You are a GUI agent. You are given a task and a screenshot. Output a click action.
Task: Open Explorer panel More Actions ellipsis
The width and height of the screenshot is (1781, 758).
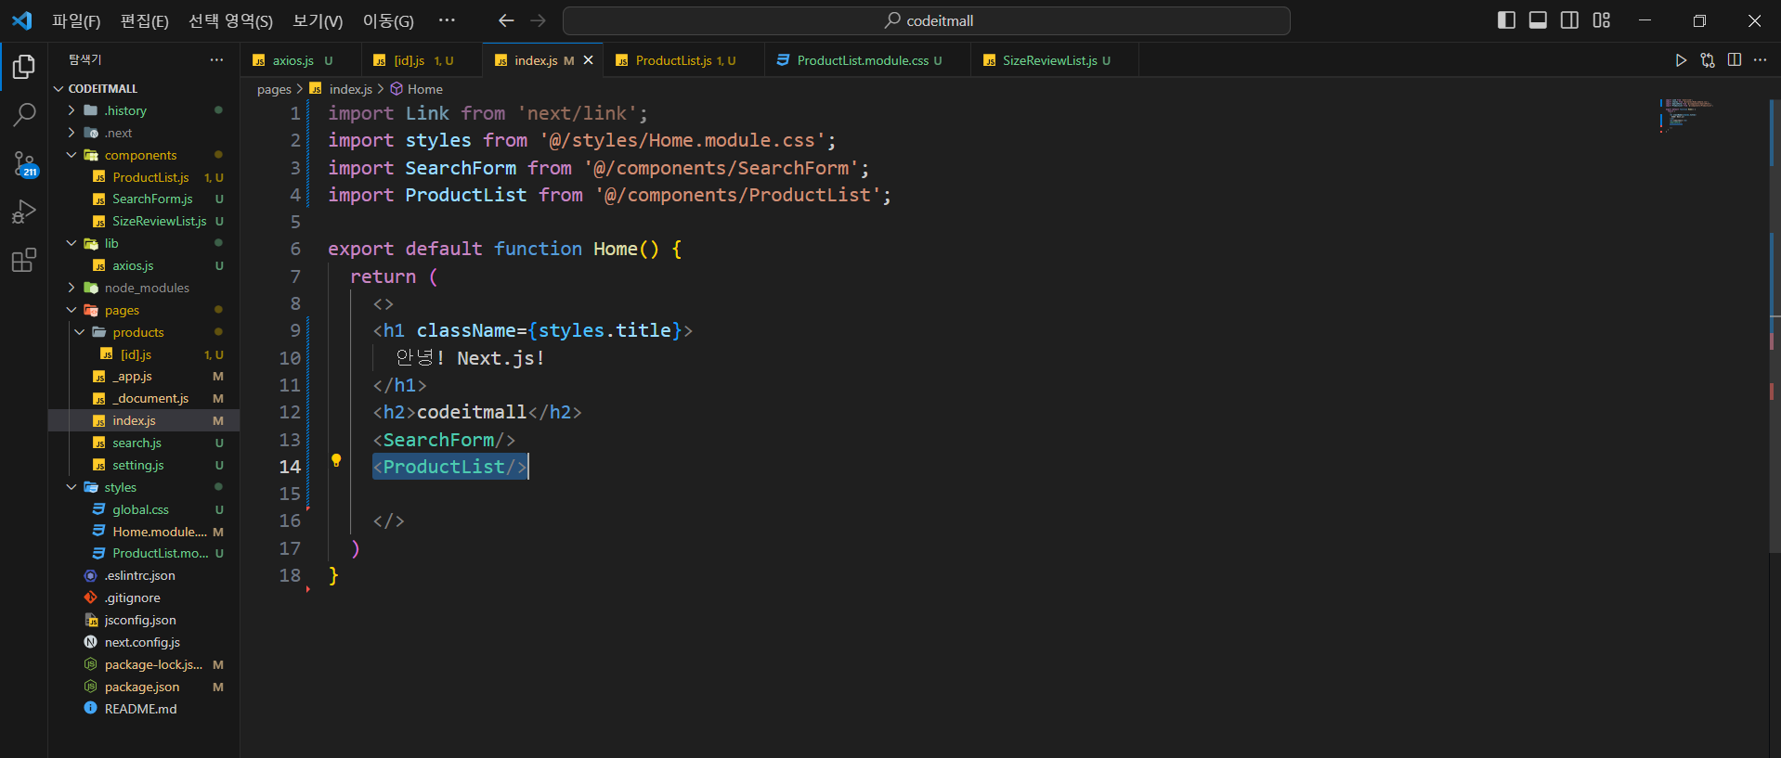pos(216,59)
